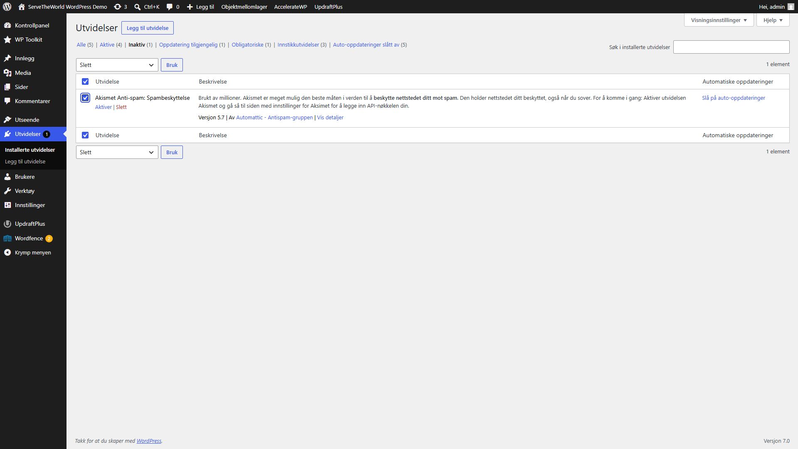Toggle the select-all checkbox in the header row

click(85, 81)
